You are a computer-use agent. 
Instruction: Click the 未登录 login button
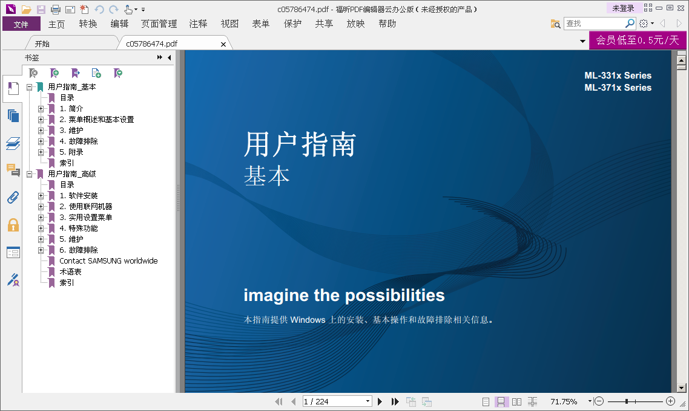[x=623, y=8]
